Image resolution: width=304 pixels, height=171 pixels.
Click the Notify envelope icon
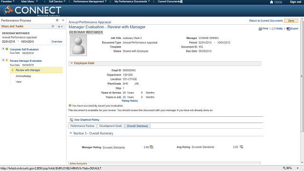(x=274, y=28)
